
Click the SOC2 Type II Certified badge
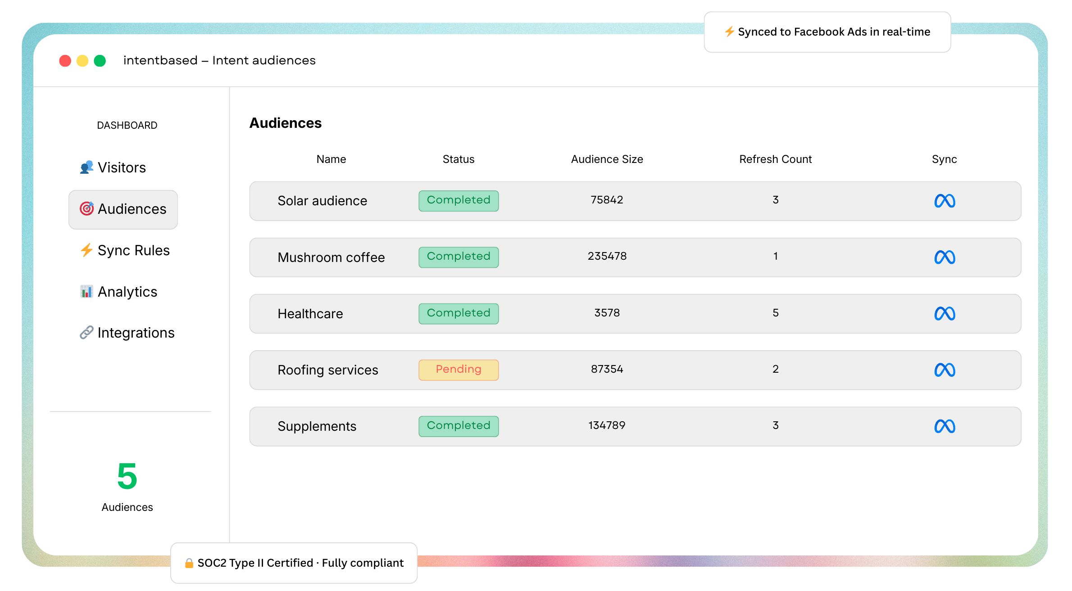[294, 563]
